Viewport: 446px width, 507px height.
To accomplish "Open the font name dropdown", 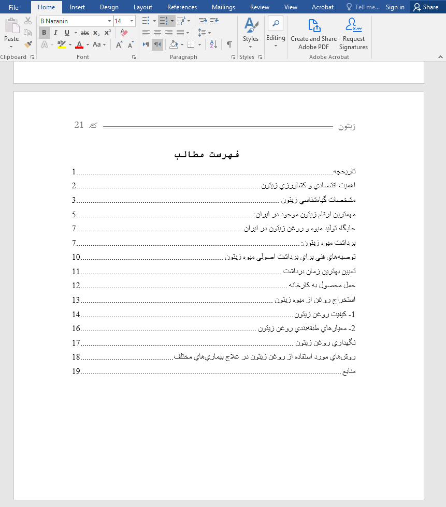I will (x=109, y=21).
